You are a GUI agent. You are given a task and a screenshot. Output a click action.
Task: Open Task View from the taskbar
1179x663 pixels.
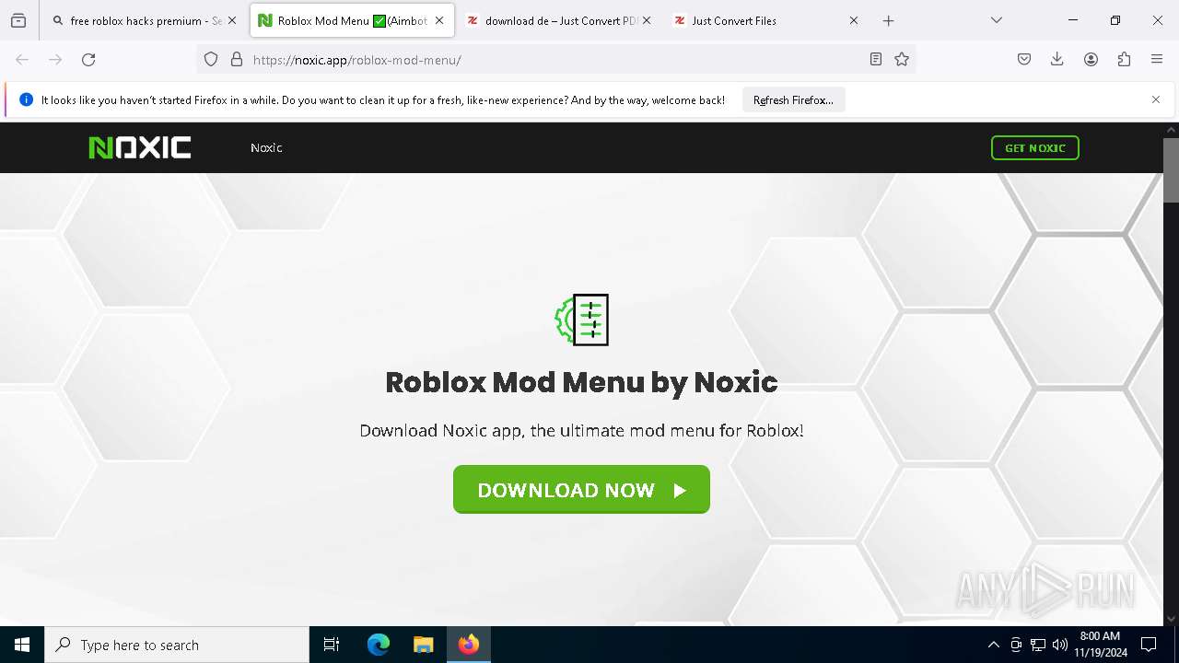[332, 645]
